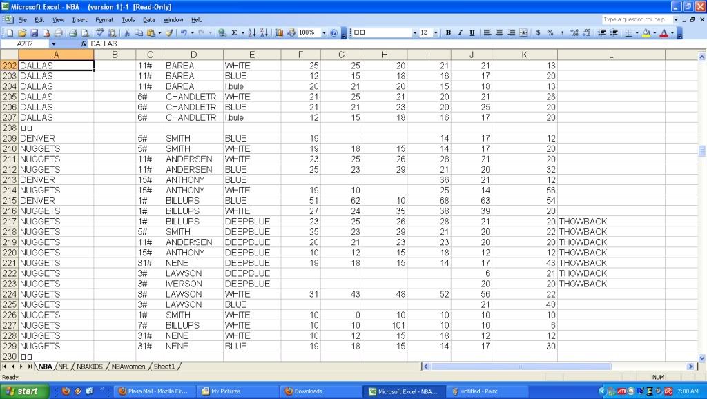The image size is (707, 399).
Task: Run the Spelling check tool
Action: tap(99, 32)
